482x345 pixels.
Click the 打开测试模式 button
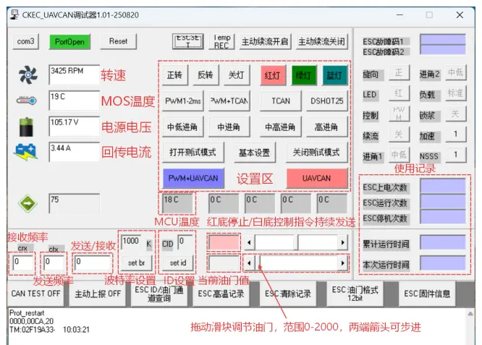(193, 153)
